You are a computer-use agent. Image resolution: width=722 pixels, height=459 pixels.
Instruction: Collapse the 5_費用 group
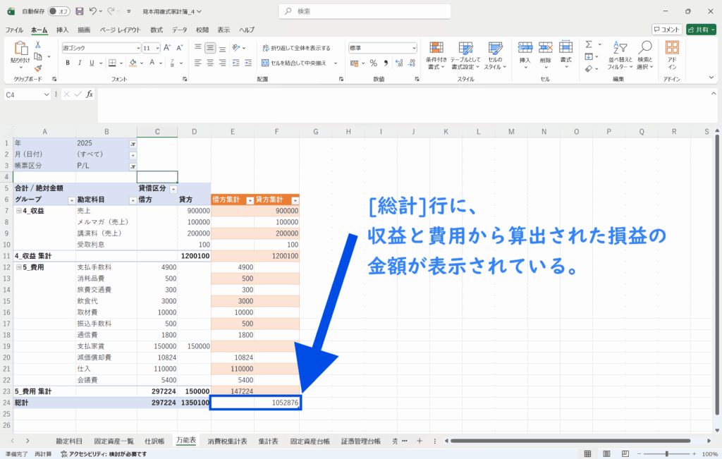coord(19,267)
